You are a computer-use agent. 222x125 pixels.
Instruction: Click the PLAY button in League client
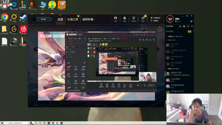coord(44,19)
